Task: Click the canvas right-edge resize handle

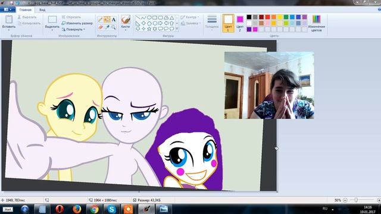Action: (x=276, y=148)
